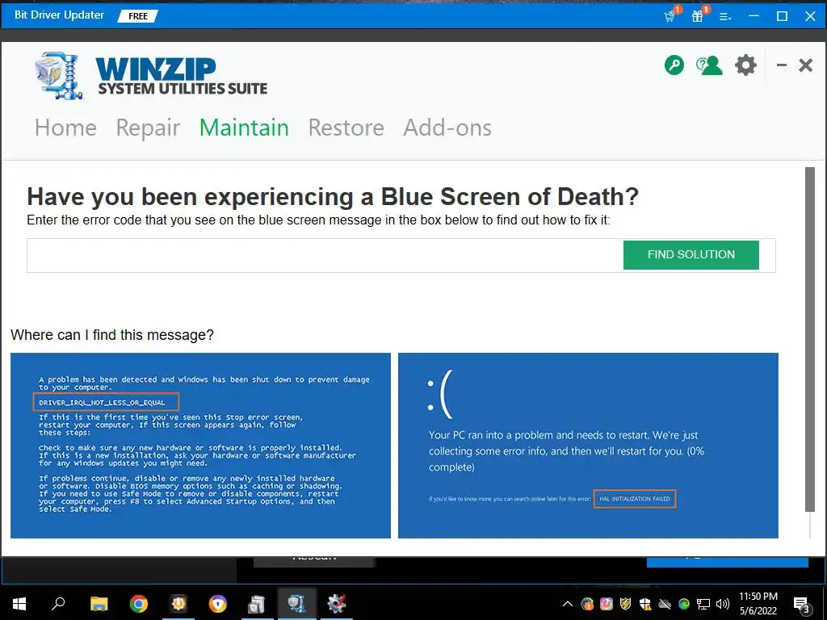The width and height of the screenshot is (827, 620).
Task: Click the HAL INITIALIZATION FAILED blue screen example
Action: (588, 446)
